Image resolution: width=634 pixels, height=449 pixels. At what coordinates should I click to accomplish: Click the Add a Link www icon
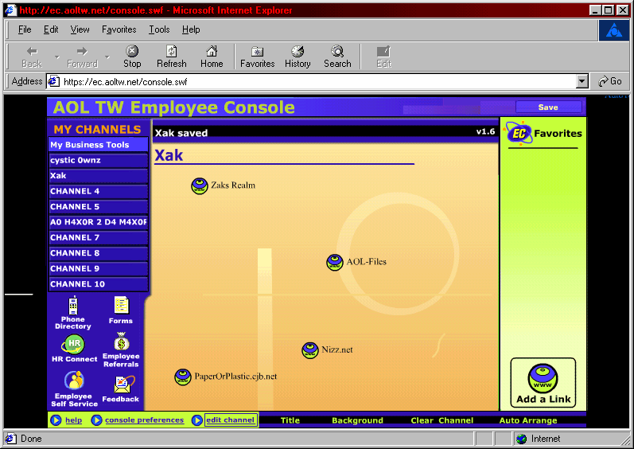click(543, 378)
